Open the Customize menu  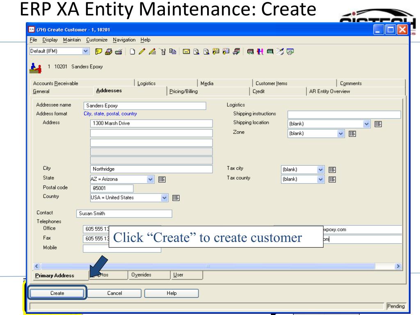click(97, 40)
